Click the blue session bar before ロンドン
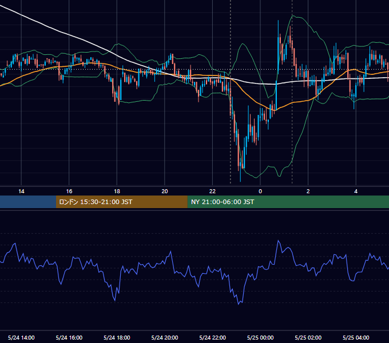 [28, 202]
